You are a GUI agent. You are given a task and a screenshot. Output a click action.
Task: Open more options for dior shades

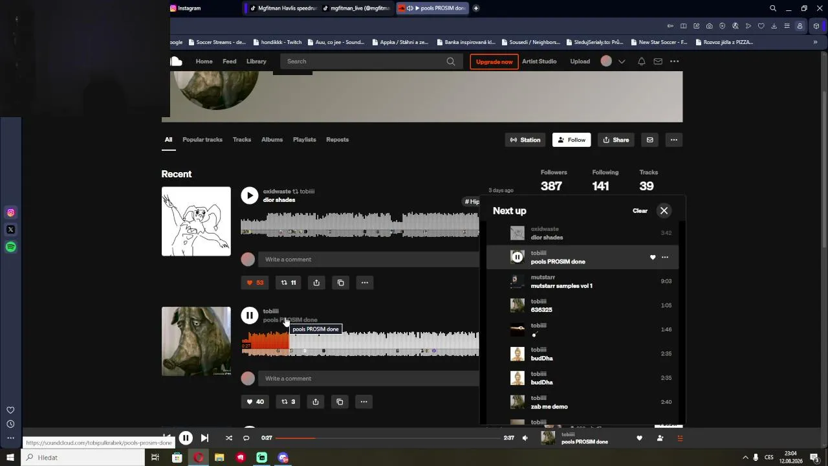365,283
